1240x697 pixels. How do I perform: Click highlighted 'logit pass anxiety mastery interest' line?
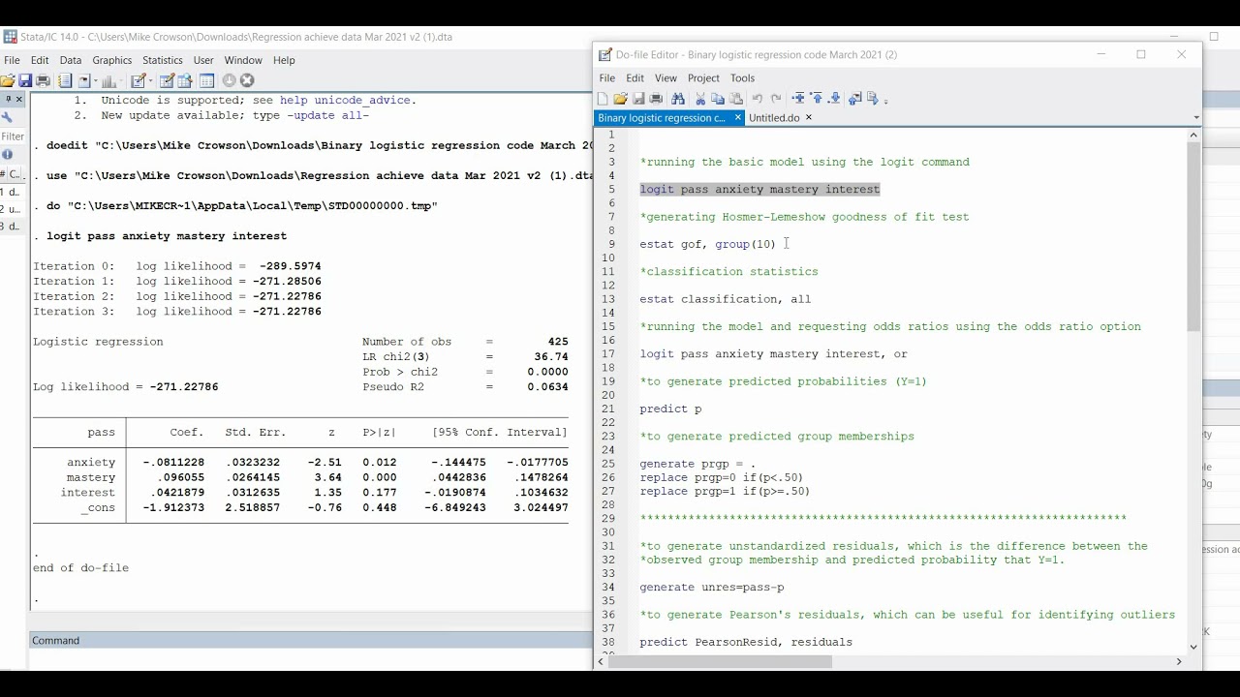(x=759, y=189)
